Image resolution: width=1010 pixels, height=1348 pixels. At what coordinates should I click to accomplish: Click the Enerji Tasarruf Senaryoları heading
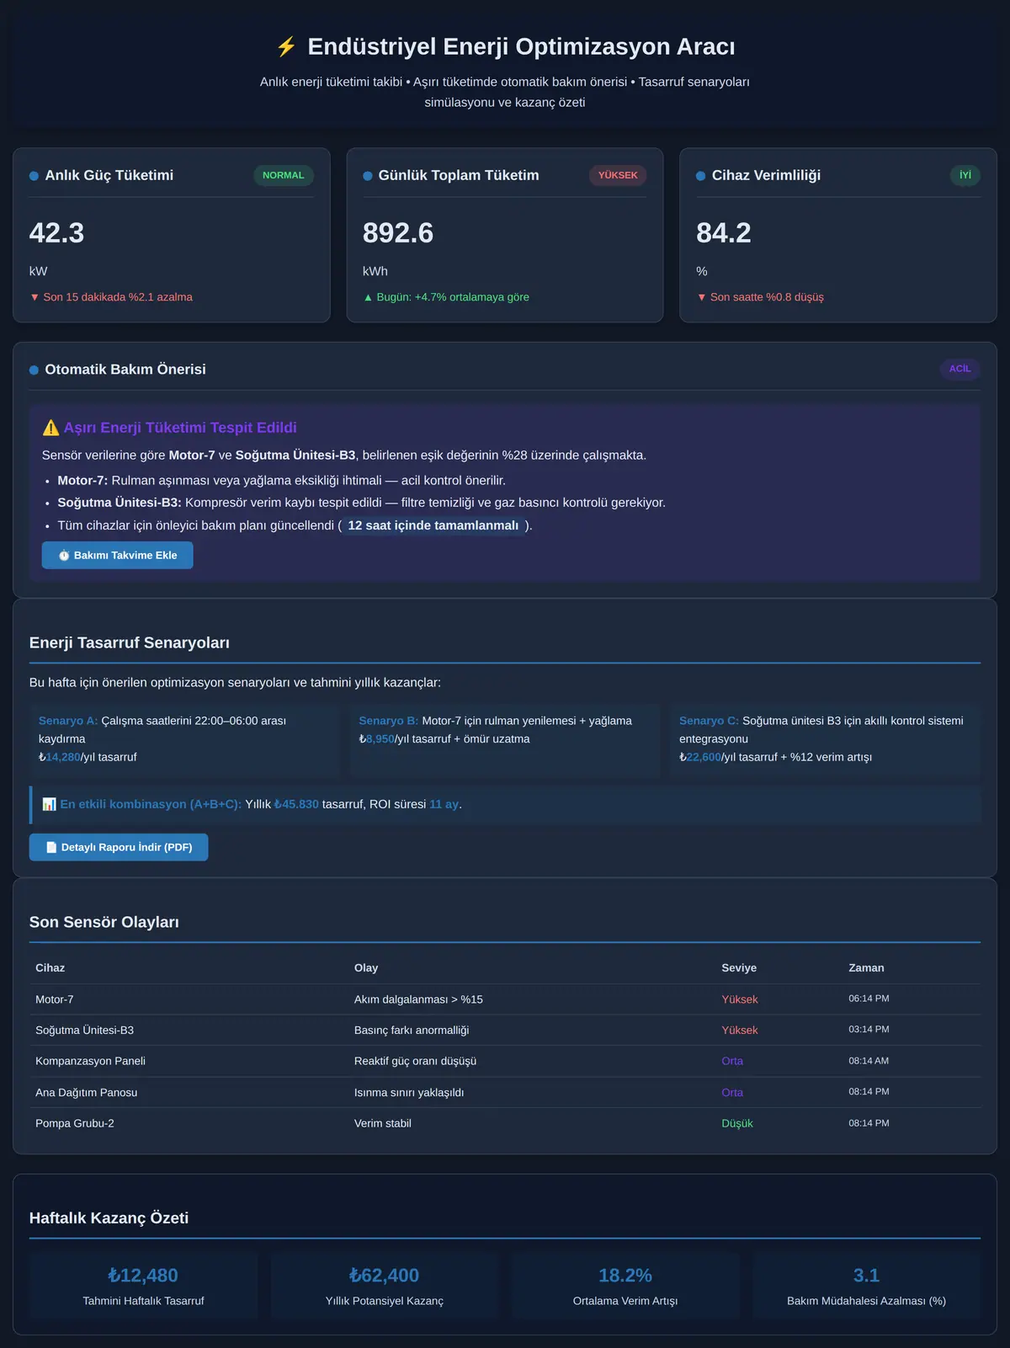pos(130,643)
